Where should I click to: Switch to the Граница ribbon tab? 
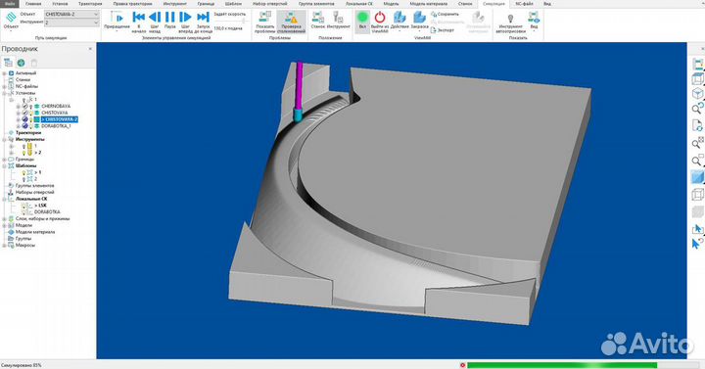206,4
